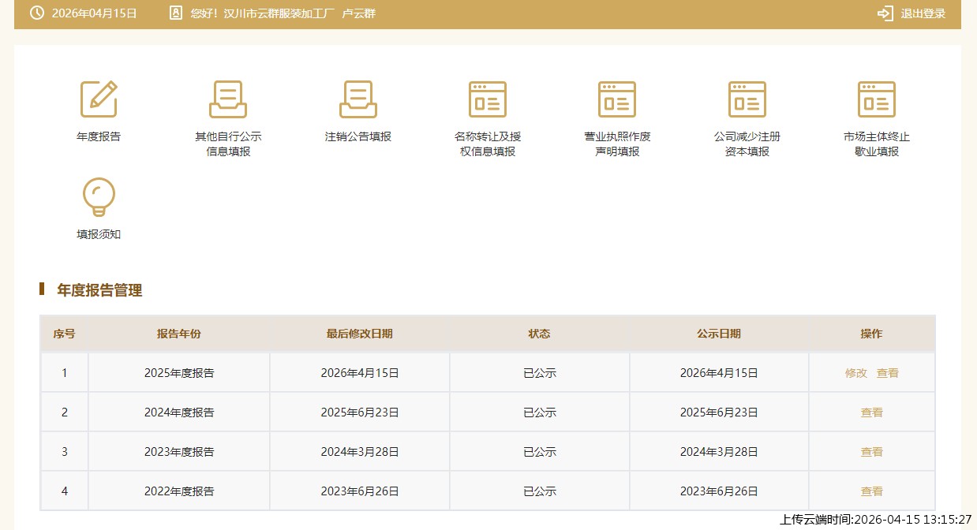The width and height of the screenshot is (977, 530).
Task: Click the user profile icon beside 您好
Action: [x=175, y=13]
